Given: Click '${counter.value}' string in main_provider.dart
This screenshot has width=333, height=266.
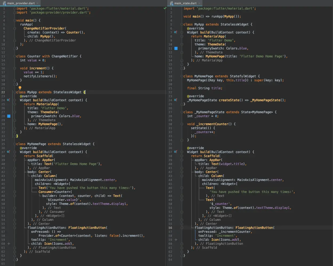Looking at the screenshot, I should [x=63, y=200].
